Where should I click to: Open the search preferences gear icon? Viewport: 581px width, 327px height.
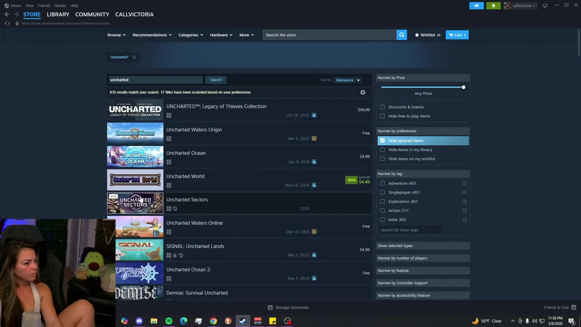(x=363, y=92)
